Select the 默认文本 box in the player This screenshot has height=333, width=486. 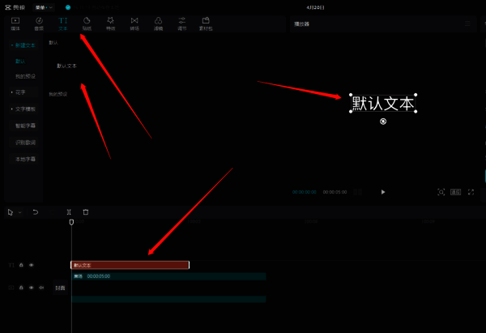click(383, 103)
